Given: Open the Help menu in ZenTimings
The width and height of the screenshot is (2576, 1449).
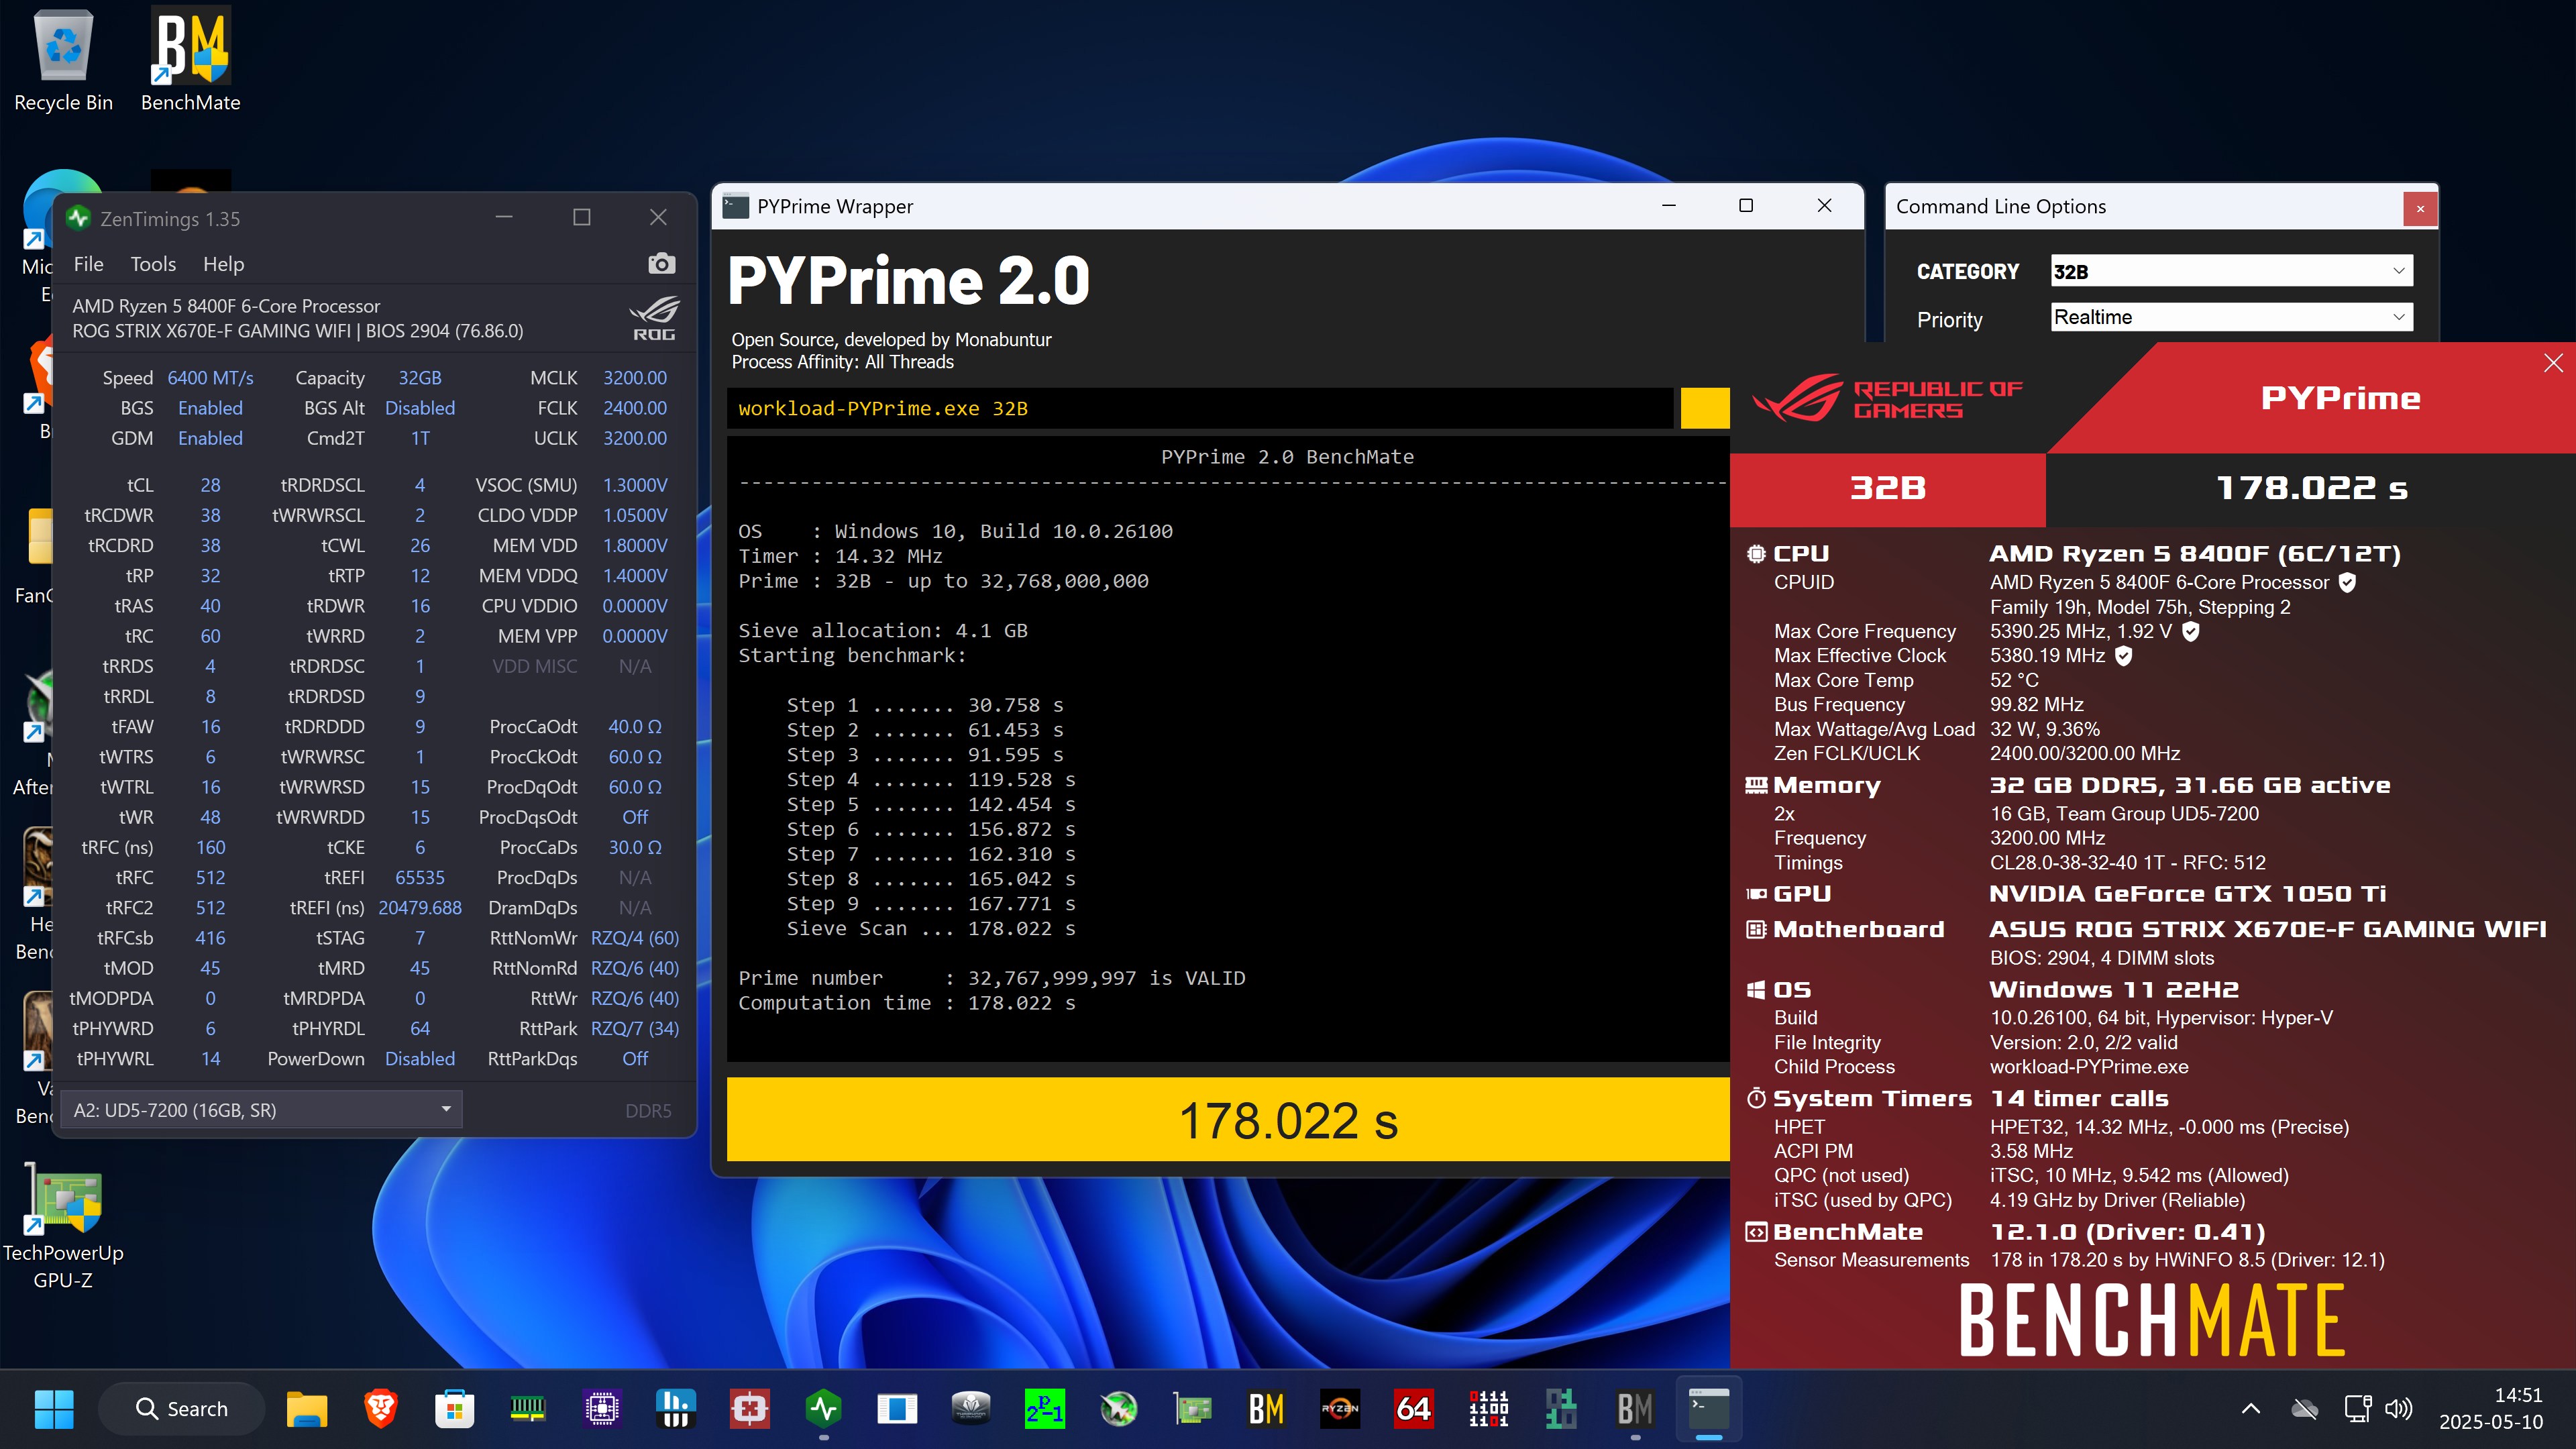Looking at the screenshot, I should coord(223,264).
